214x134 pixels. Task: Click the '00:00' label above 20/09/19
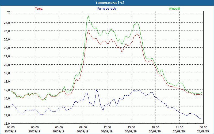pyautogui.click(x=11, y=127)
